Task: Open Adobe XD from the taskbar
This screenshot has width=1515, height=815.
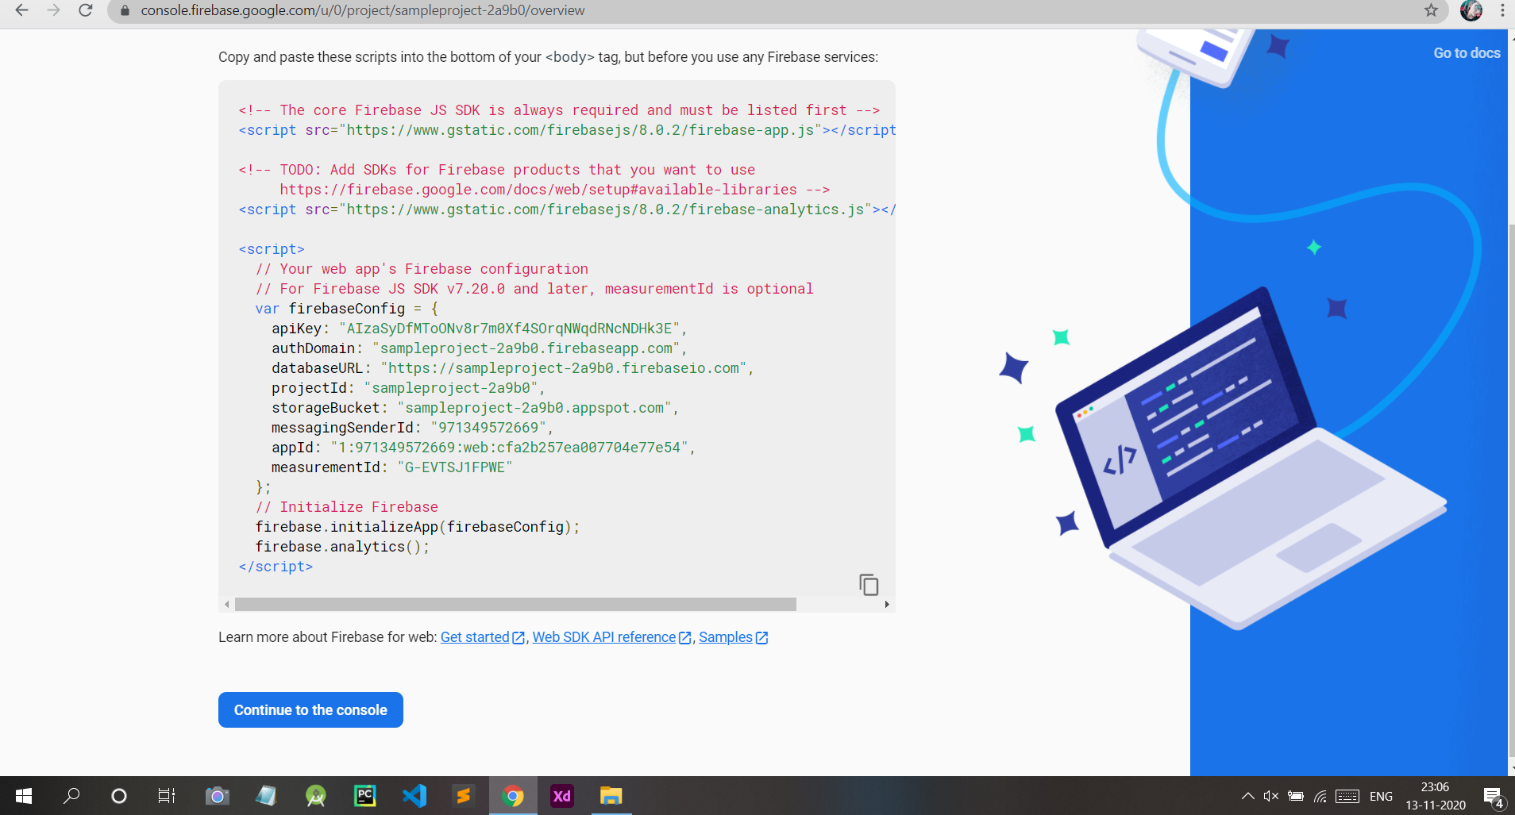Action: click(x=561, y=795)
